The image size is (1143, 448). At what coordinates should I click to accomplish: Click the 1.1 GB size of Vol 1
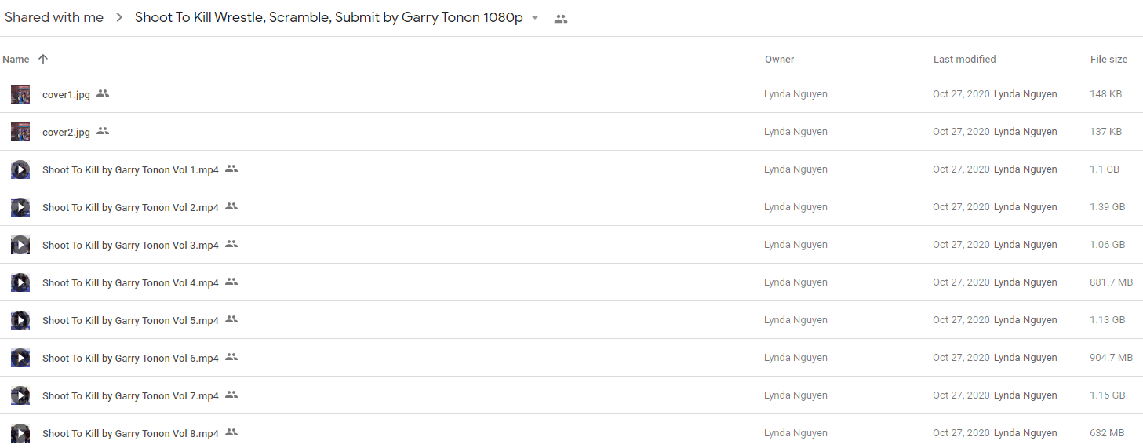point(1105,169)
